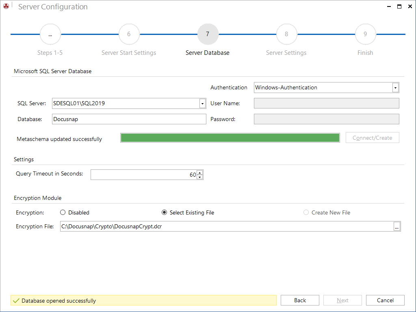Go to wizard step circle for Steps 1-5
The width and height of the screenshot is (416, 312).
50,34
